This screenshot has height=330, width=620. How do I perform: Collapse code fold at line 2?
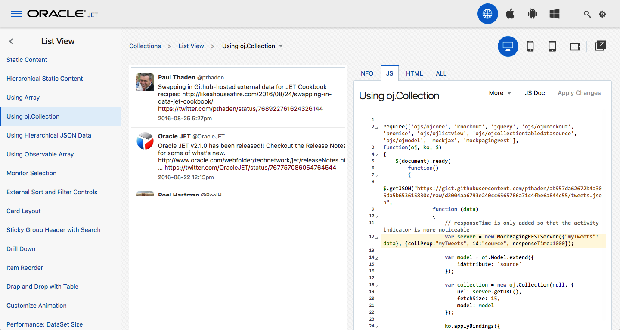pos(377,127)
